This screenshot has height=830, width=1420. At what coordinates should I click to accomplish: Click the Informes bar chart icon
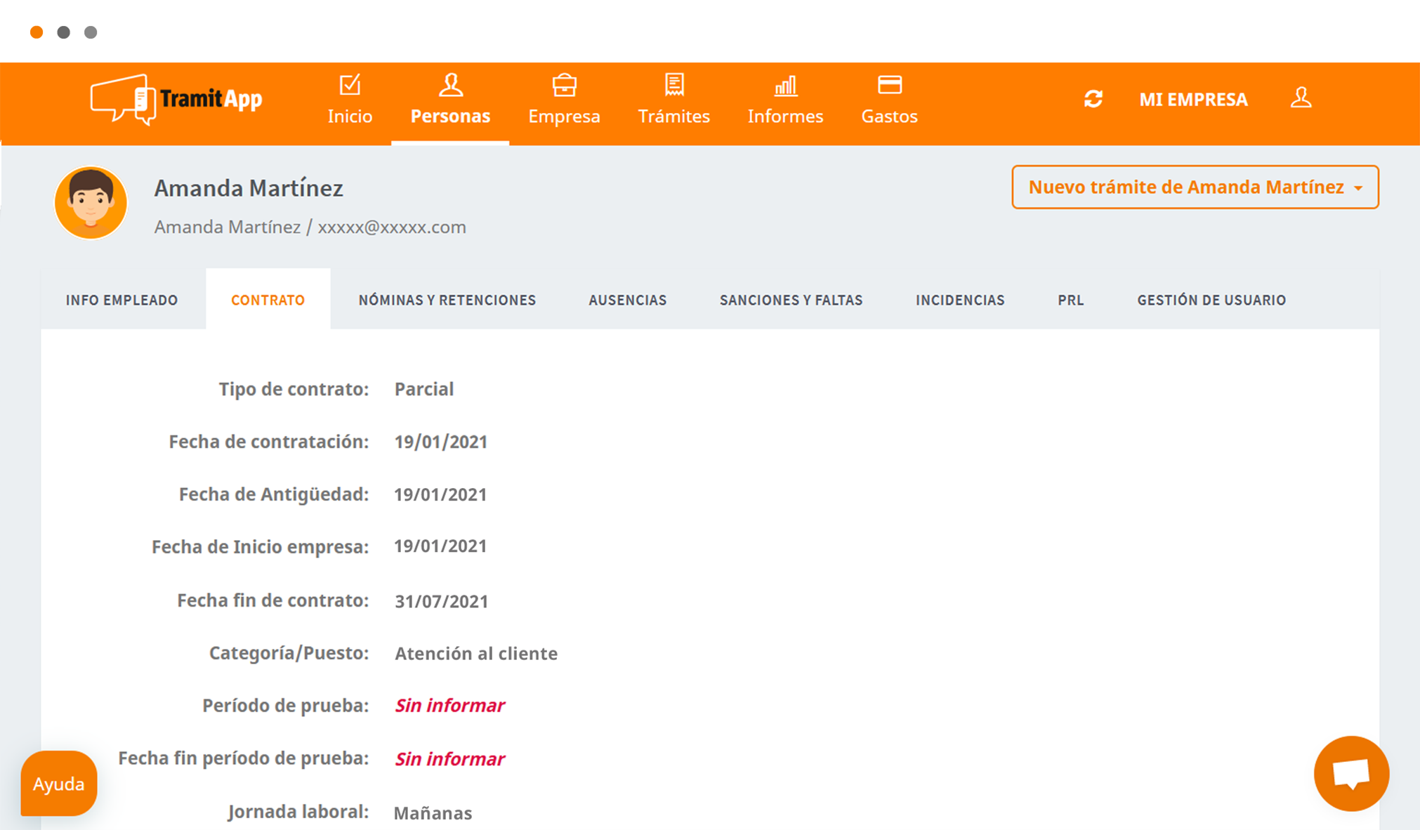pyautogui.click(x=785, y=86)
